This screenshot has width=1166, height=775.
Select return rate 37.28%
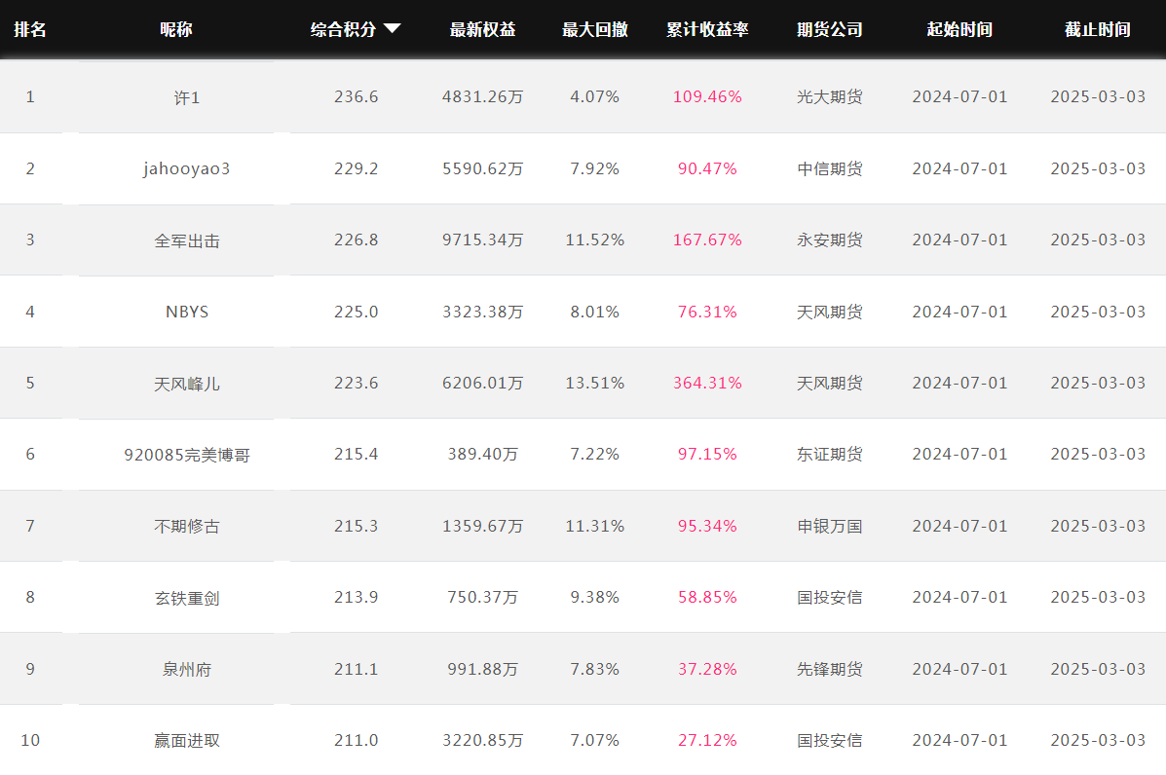(x=707, y=669)
